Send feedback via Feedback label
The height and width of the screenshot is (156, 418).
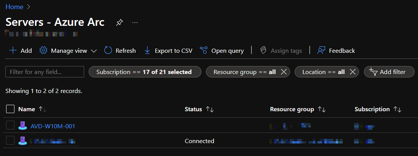(342, 50)
